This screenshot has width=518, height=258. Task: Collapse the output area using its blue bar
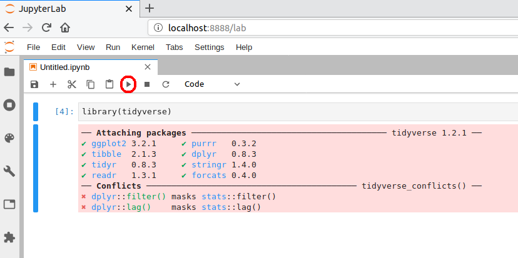36,168
